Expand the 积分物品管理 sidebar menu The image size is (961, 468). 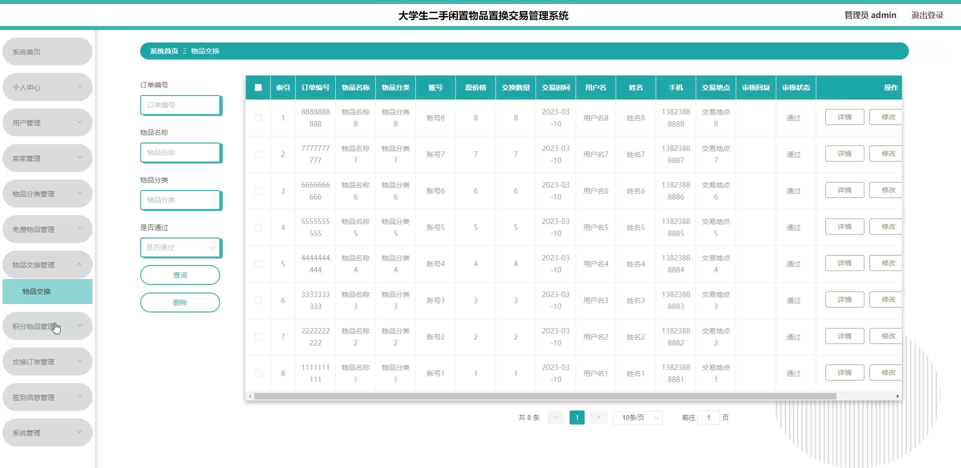48,326
